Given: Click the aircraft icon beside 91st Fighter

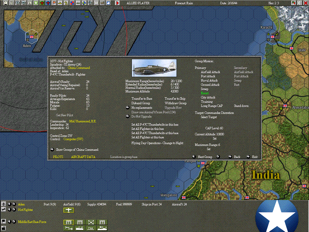Looking at the screenshot, I should 4,210.
